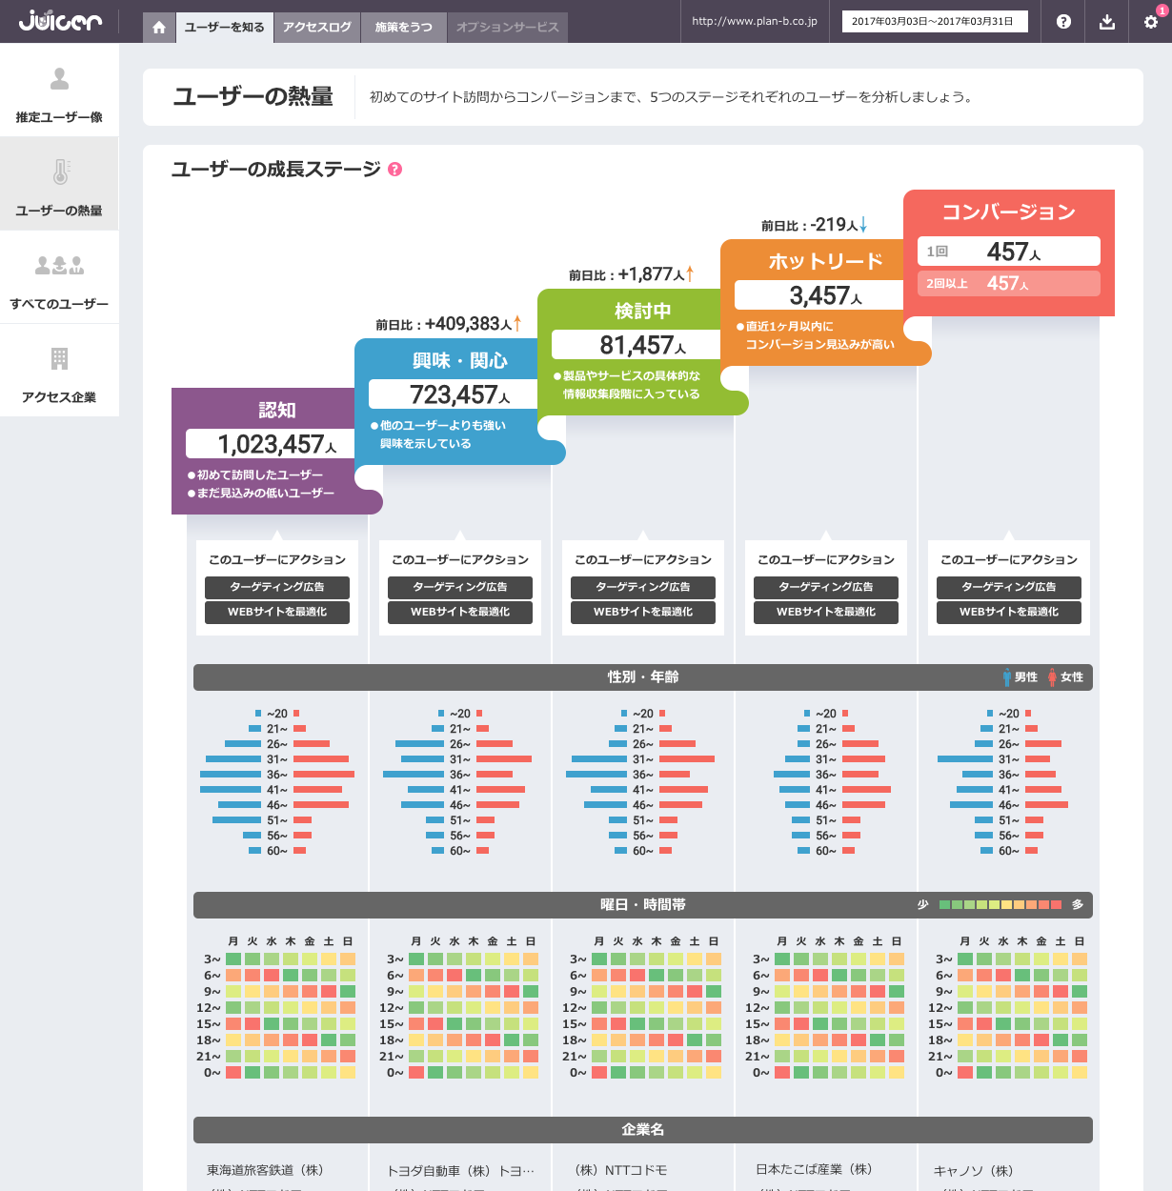1172x1191 pixels.
Task: Click ターゲティング広告 button under 認知 stage
Action: 277,587
